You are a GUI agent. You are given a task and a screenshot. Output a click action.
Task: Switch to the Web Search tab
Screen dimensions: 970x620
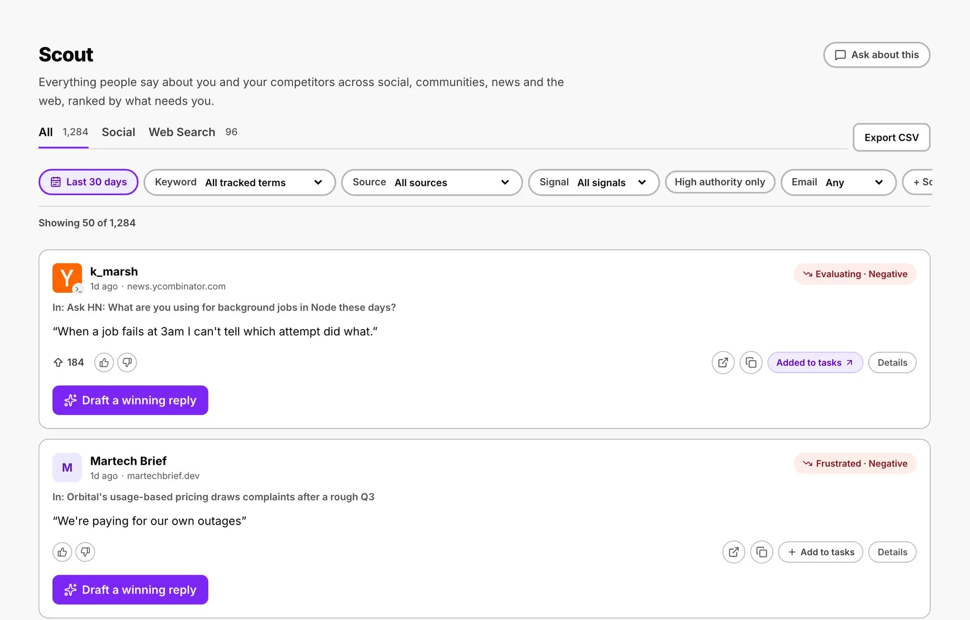193,132
